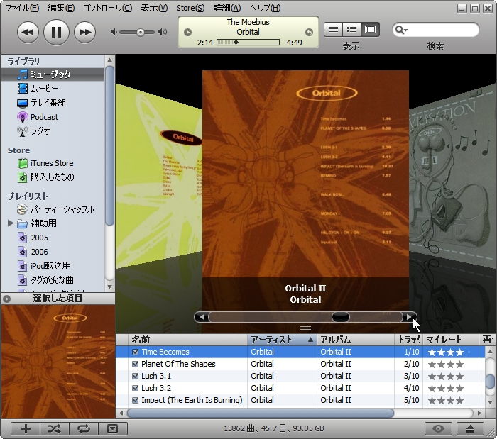This screenshot has width=497, height=439.
Task: Click the eye browse button
Action: pyautogui.click(x=439, y=429)
